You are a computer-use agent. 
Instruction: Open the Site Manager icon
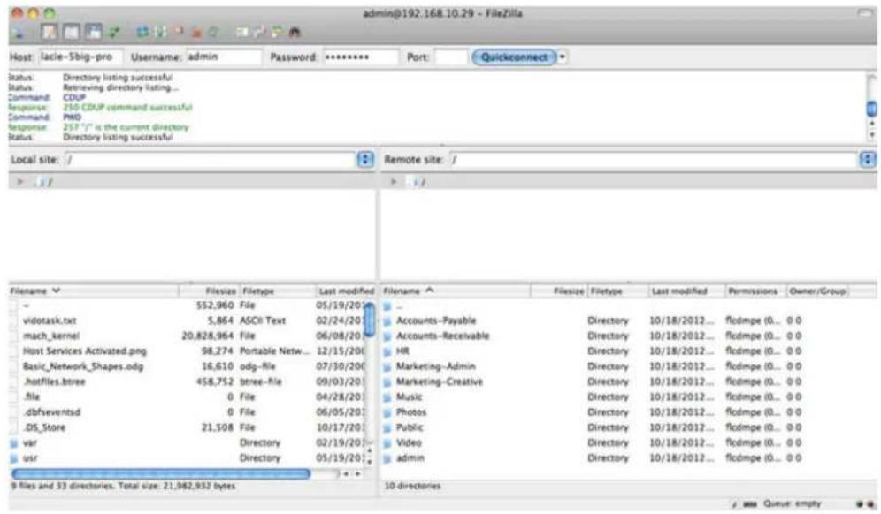click(x=19, y=33)
